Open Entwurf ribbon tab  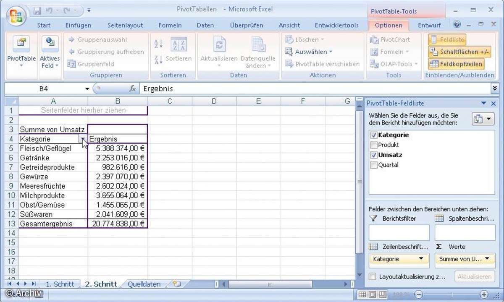coord(429,25)
